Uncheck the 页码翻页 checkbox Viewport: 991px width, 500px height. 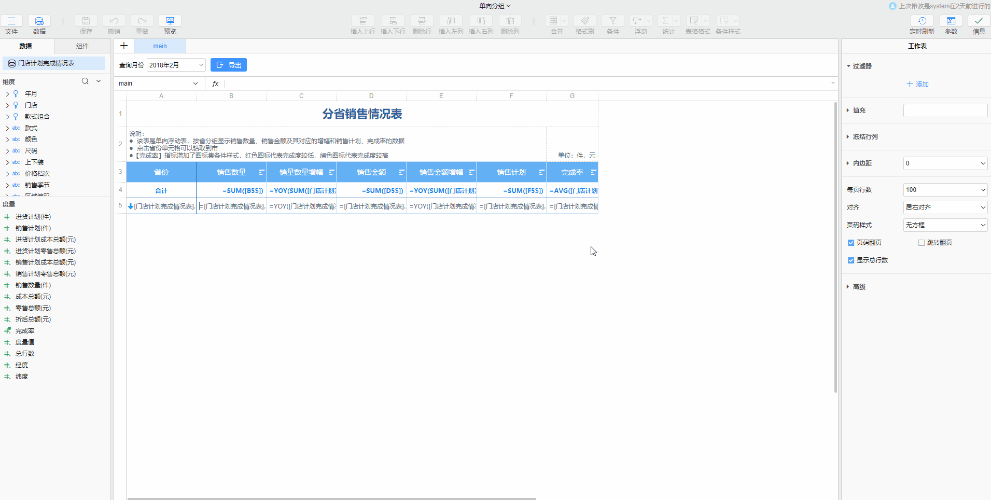click(x=851, y=243)
